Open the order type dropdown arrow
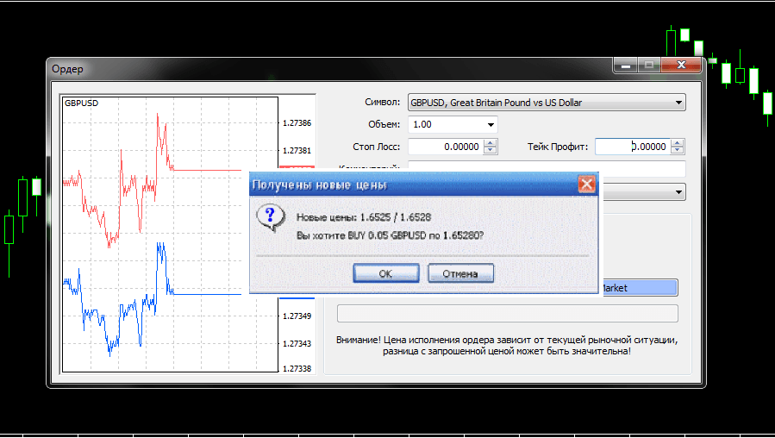775x438 pixels. tap(678, 192)
